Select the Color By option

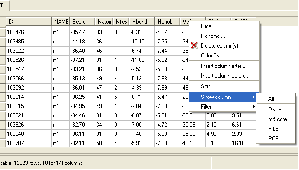[x=210, y=55]
